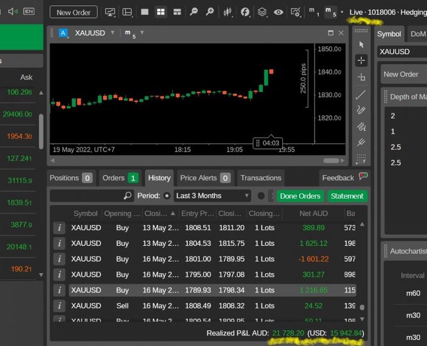Open the Last 3 Months dropdown
This screenshot has width=427, height=346.
coord(212,196)
